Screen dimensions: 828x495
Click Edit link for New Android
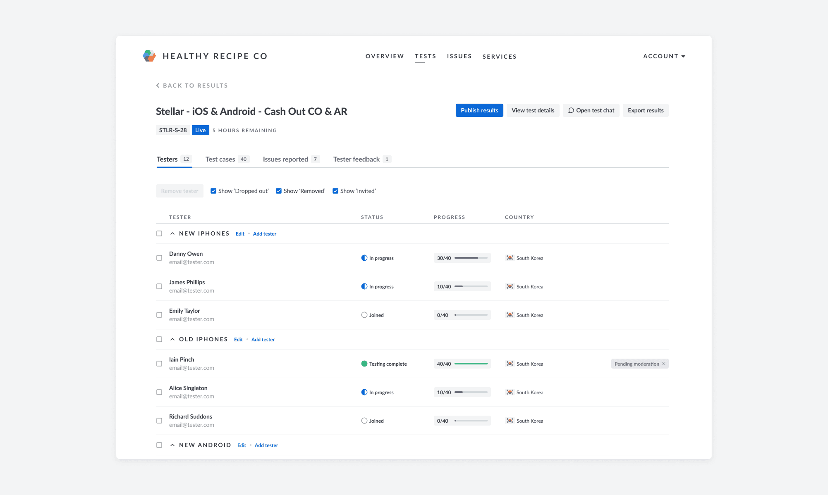pos(242,445)
